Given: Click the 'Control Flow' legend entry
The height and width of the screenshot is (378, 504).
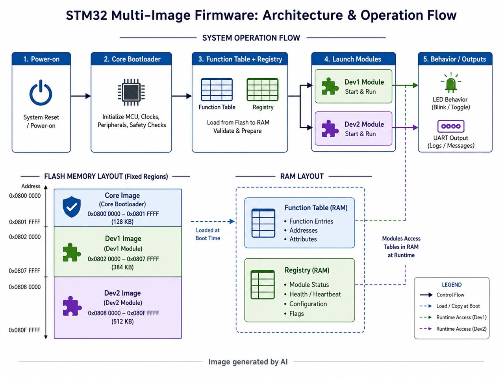Looking at the screenshot, I should tap(442, 295).
